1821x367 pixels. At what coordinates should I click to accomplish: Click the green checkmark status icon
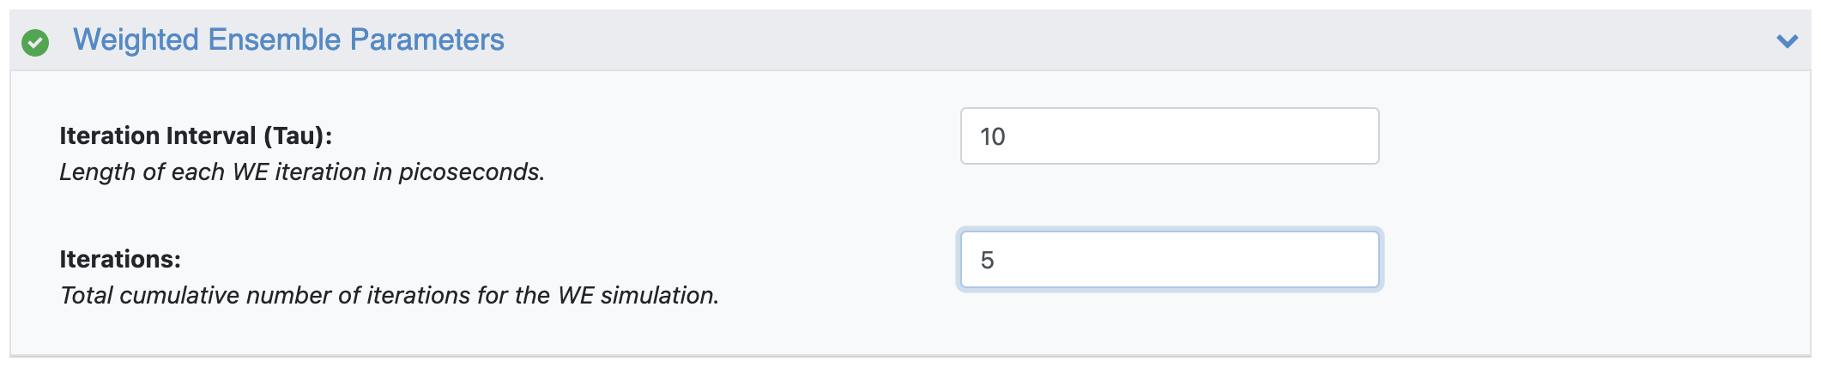pyautogui.click(x=35, y=42)
